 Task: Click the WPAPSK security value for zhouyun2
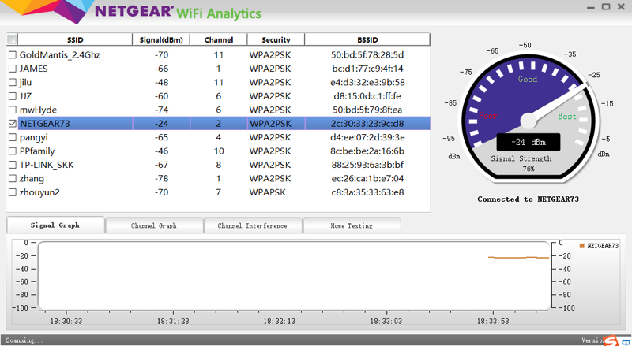(x=267, y=192)
